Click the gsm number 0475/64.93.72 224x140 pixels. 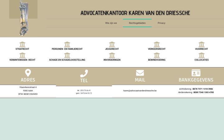click(86, 93)
